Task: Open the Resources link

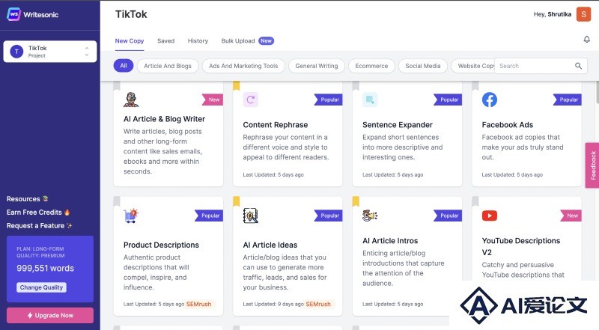Action: 27,199
